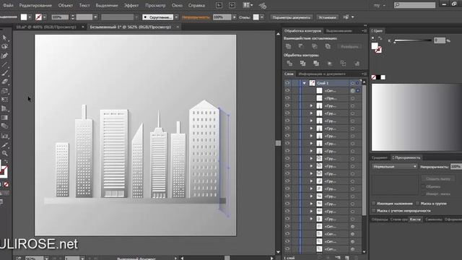This screenshot has height=260, width=462.
Task: Enable the Маска в группе checkbox
Action: tap(417, 204)
